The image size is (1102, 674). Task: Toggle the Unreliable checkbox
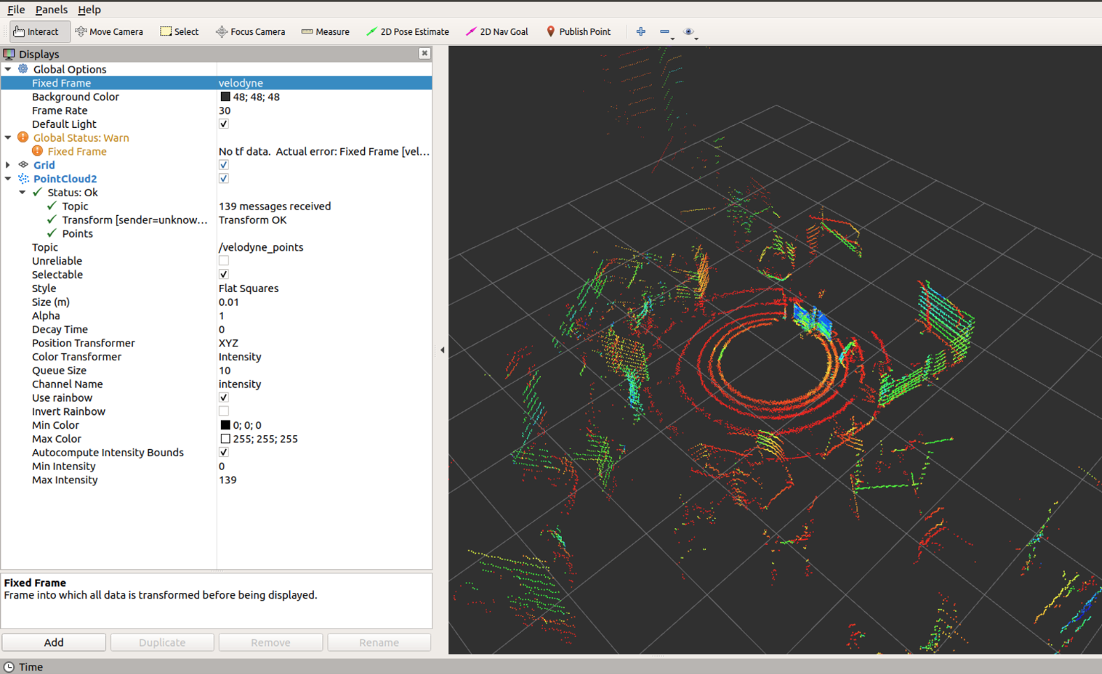pyautogui.click(x=224, y=261)
